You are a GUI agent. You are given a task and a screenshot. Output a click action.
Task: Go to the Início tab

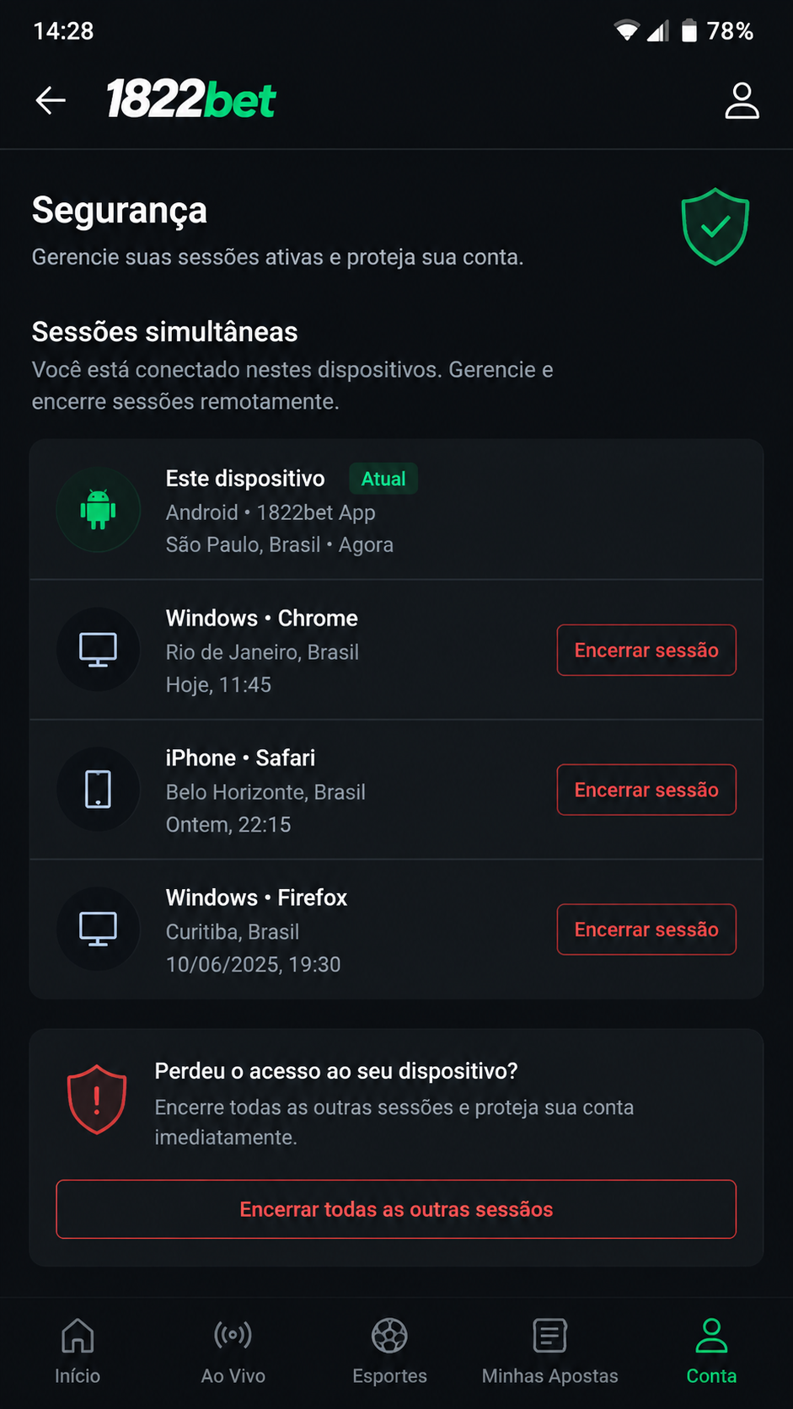(x=78, y=1352)
